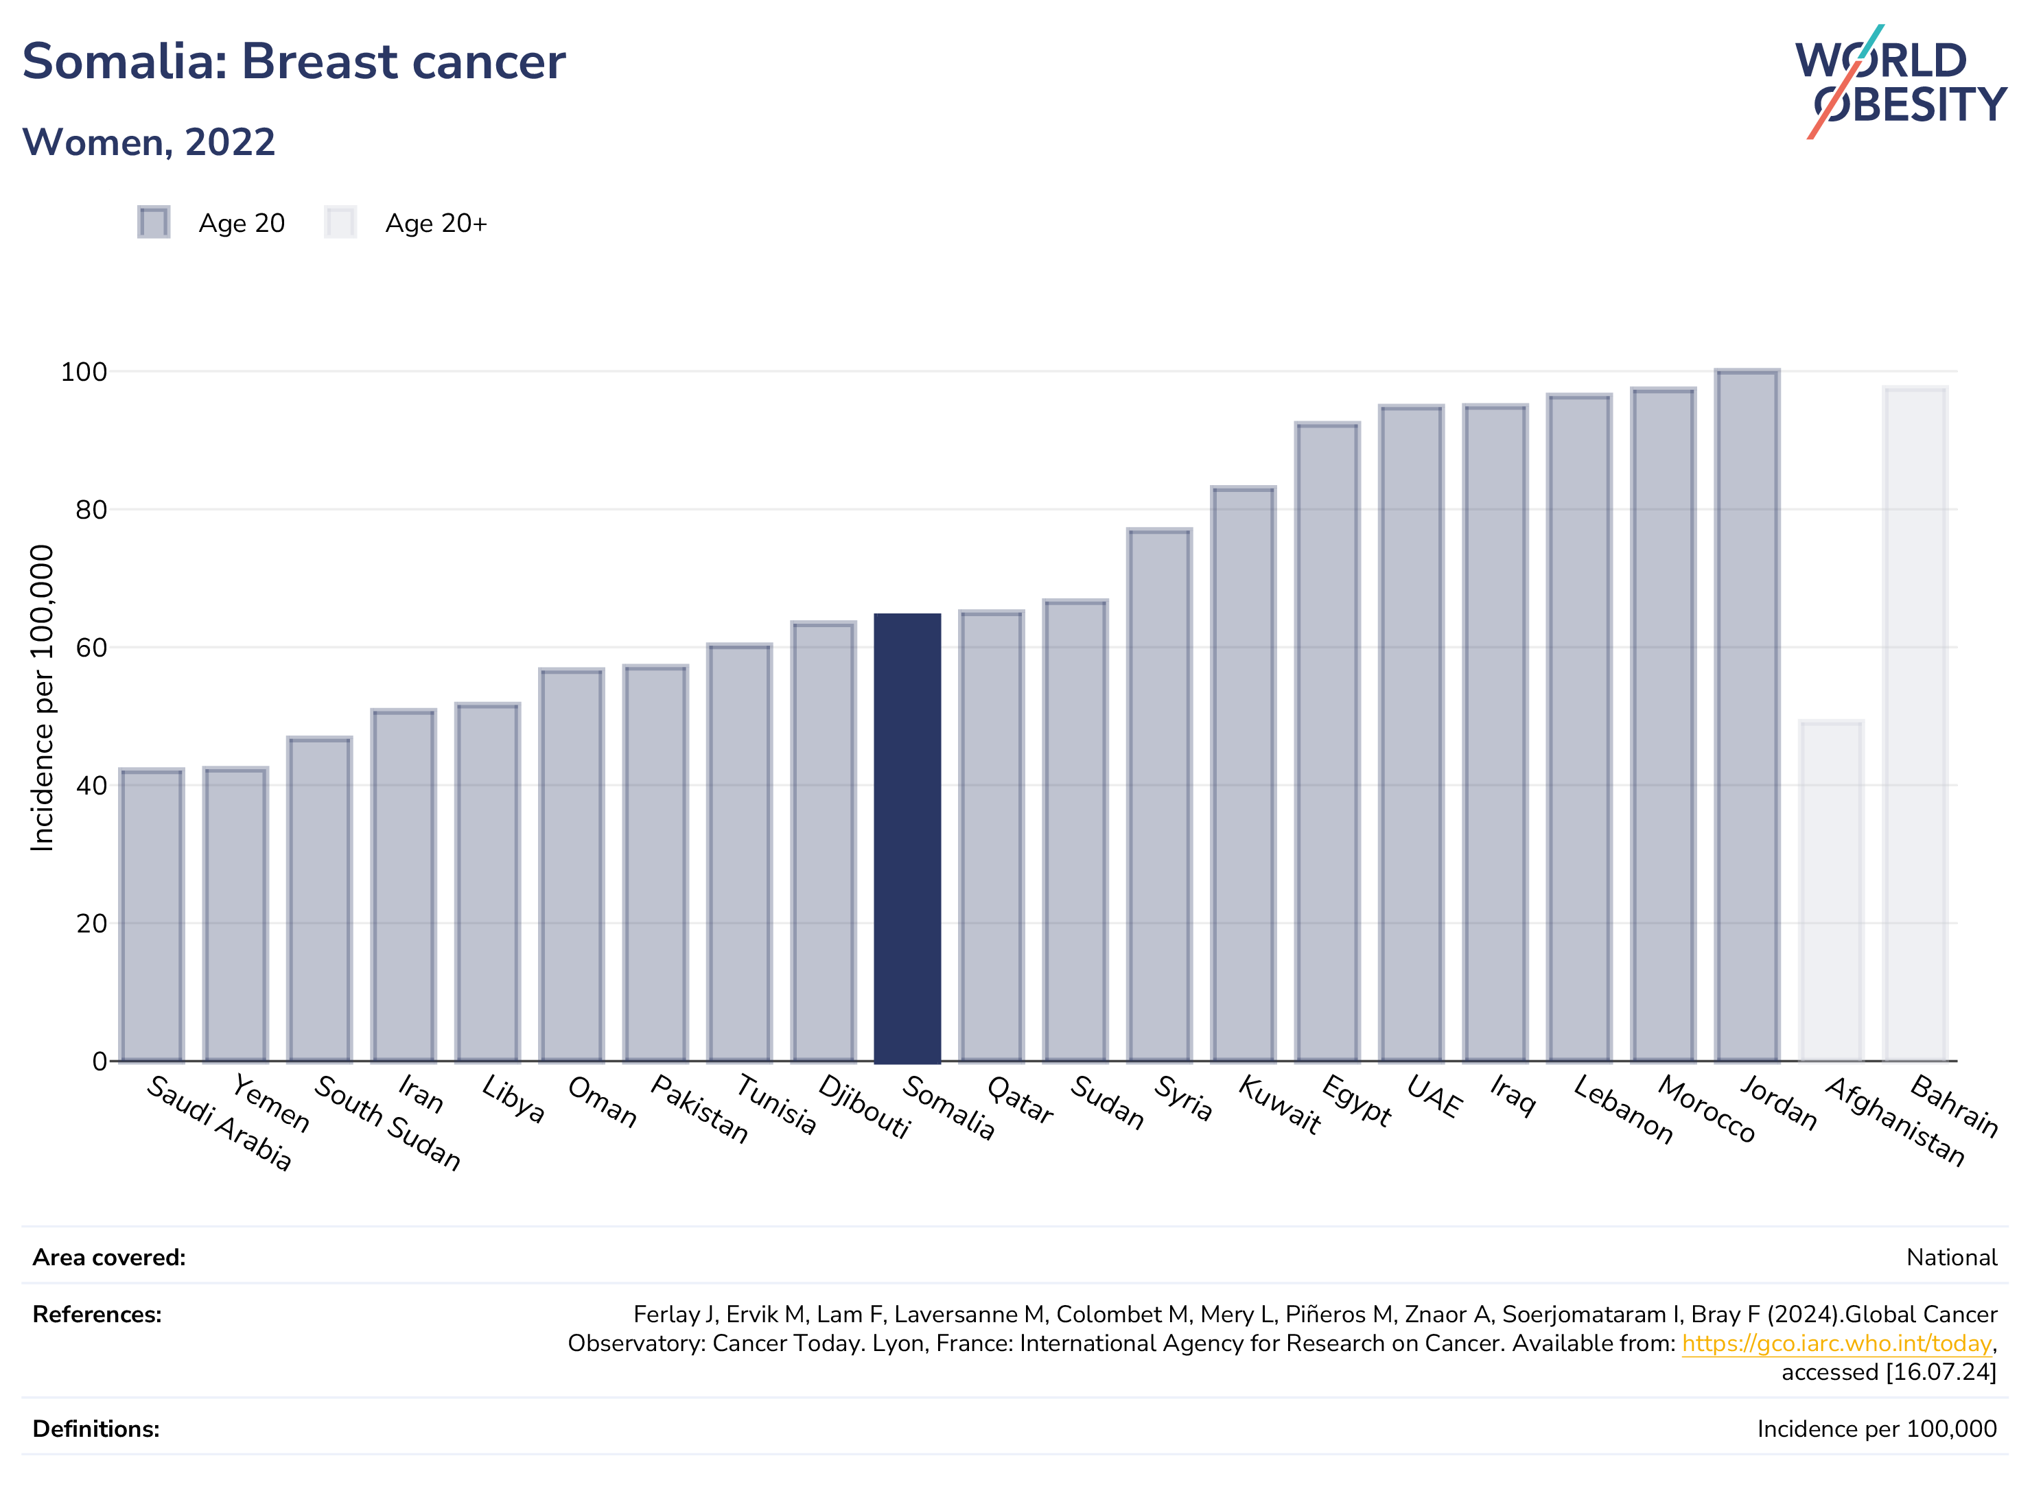Screen dimensions: 2030x1491
Task: Open the gco.iarc.who.int/today link
Action: [1836, 1343]
